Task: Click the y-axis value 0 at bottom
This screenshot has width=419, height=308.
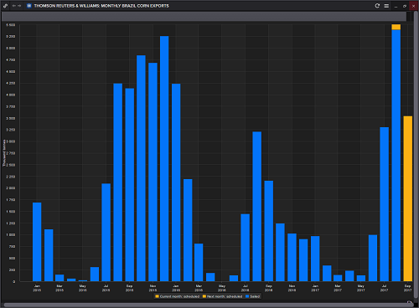Action: [14, 281]
